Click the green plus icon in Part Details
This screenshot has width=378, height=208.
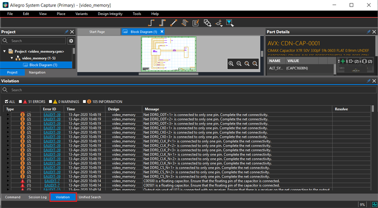(343, 61)
